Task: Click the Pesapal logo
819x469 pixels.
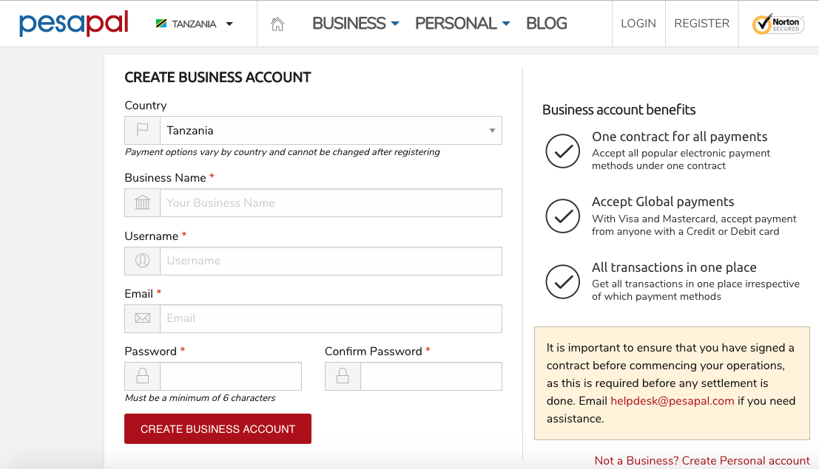Action: [74, 24]
